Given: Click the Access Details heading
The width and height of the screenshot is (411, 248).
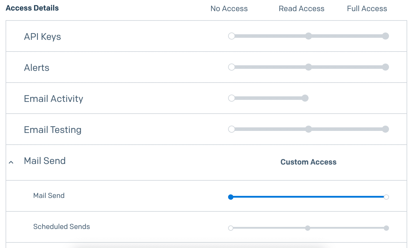Looking at the screenshot, I should tap(32, 8).
